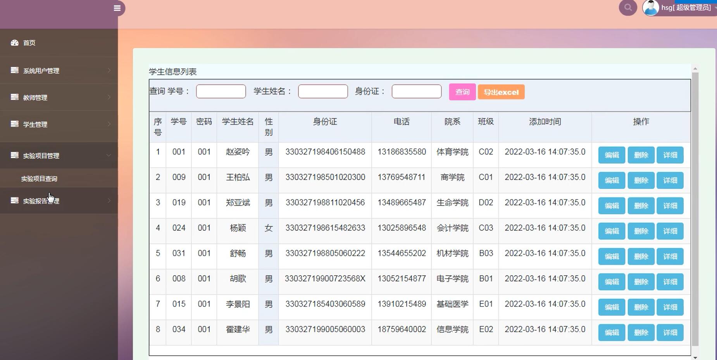Click the table's vertical scrollbar thumb
Image resolution: width=717 pixels, height=360 pixels.
coord(695,209)
